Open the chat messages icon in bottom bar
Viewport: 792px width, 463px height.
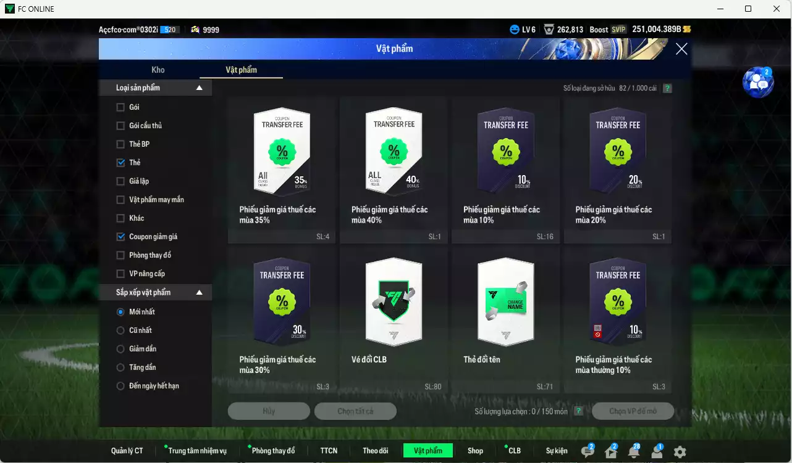coord(588,452)
